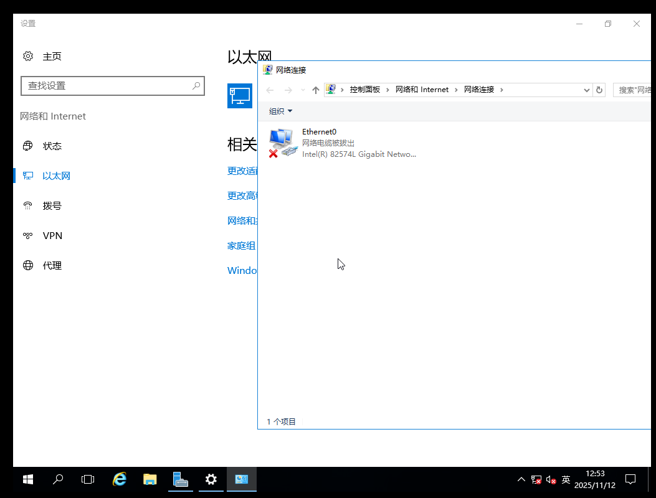This screenshot has height=498, width=656.
Task: Go forward in 网络连接 window
Action: [x=288, y=90]
